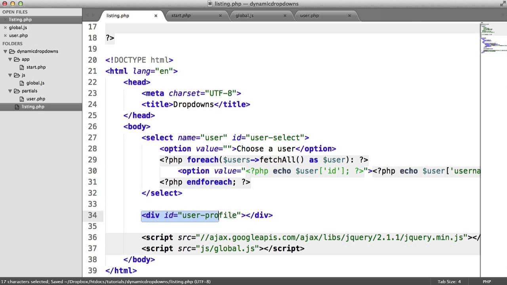
Task: Collapse the dynamicdropdowns folder
Action: tap(5, 51)
